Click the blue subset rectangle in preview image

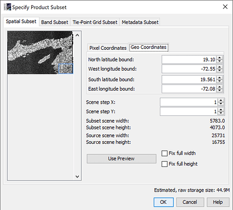[x=65, y=68]
